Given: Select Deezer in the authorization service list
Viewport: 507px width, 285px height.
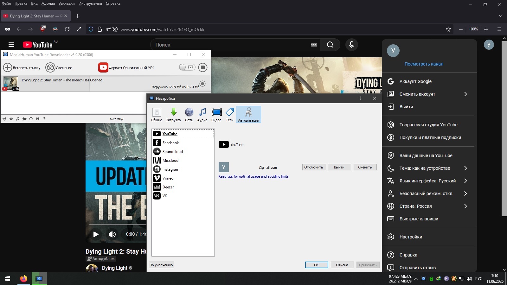Looking at the screenshot, I should 183,187.
